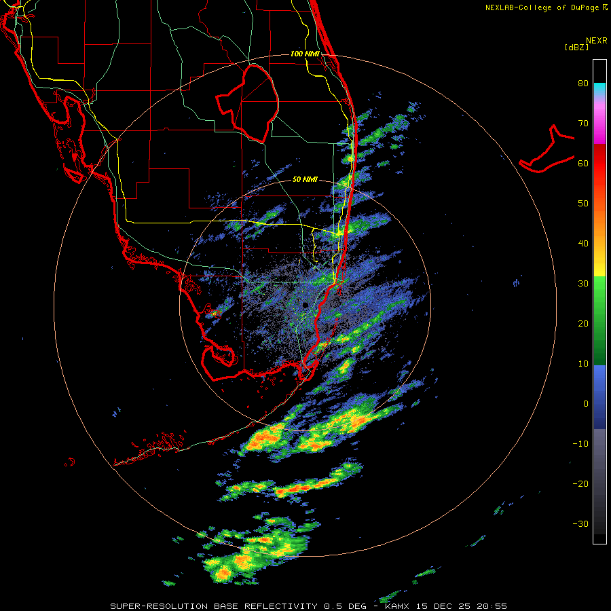
Task: Click the 30 value on the dBZ scale
Action: [x=583, y=284]
